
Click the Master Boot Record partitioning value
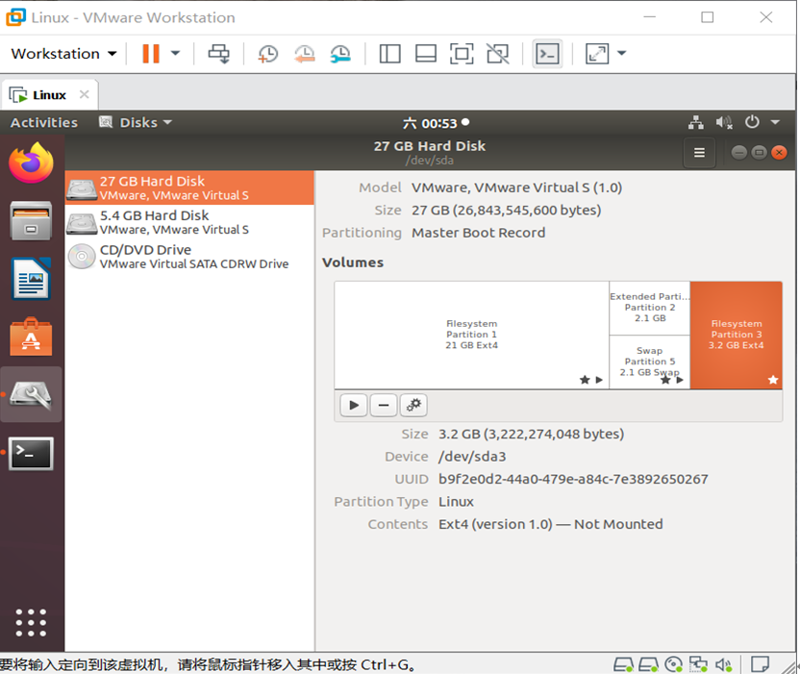[x=478, y=233]
